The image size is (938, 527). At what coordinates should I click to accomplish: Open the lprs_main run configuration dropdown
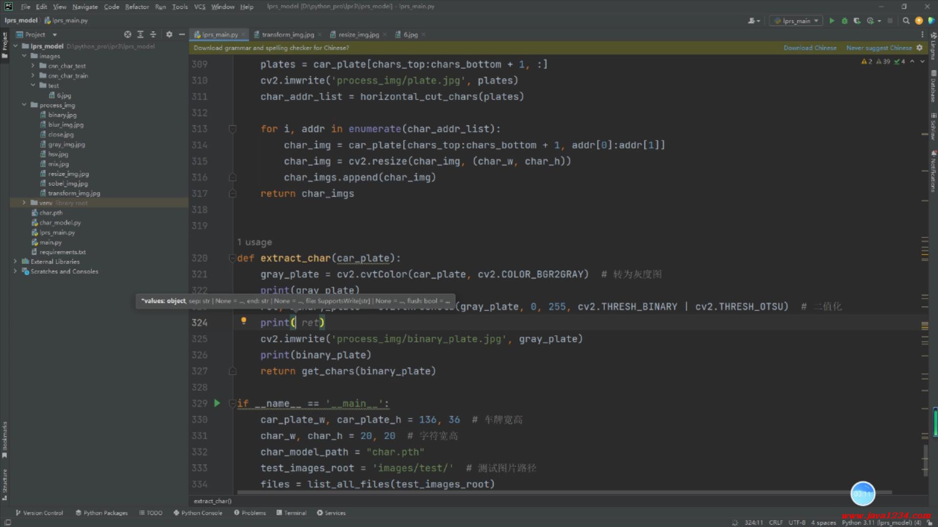[796, 20]
